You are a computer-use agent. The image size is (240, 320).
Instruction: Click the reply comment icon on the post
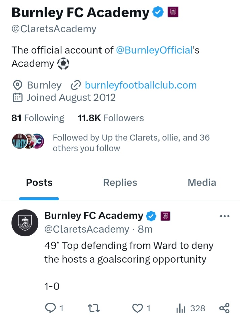pos(50,308)
